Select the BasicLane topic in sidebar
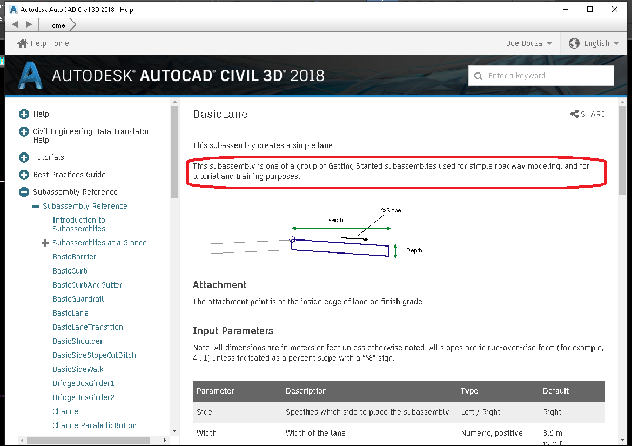The width and height of the screenshot is (632, 446). (71, 314)
